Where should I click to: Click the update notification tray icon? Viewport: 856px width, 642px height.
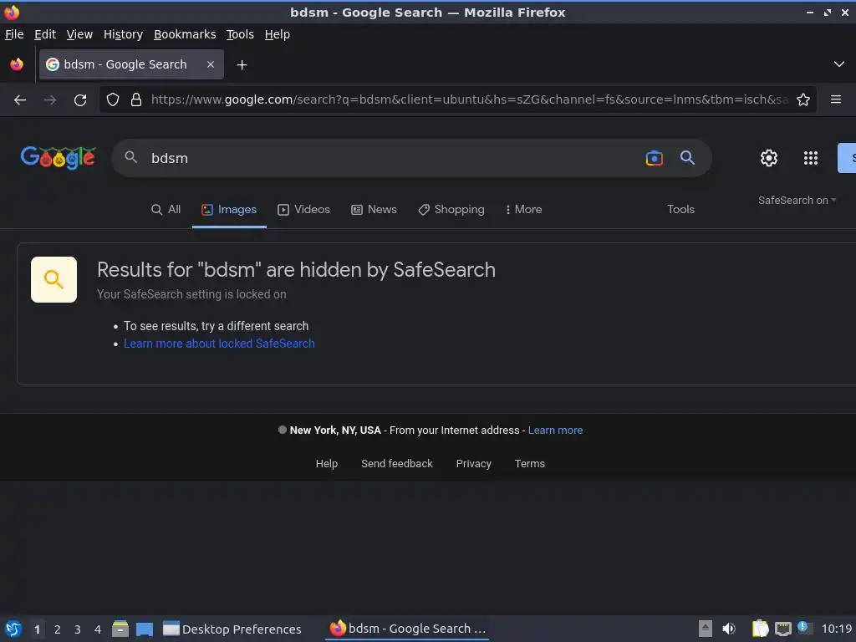(x=803, y=628)
